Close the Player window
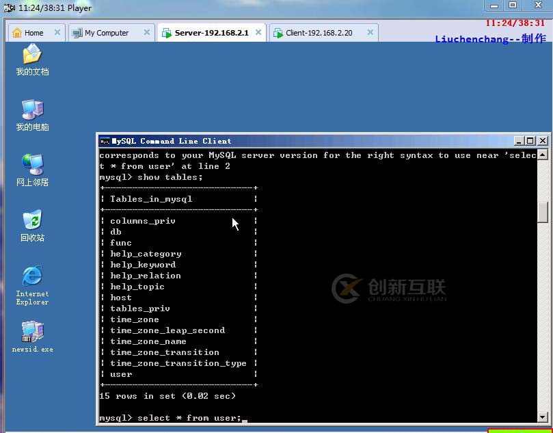Screen dimensions: 553x433 (x=537, y=5)
